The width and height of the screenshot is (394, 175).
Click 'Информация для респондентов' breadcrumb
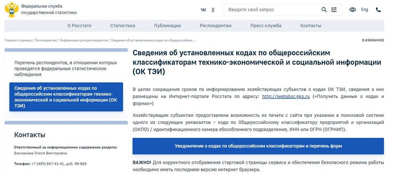[84, 40]
